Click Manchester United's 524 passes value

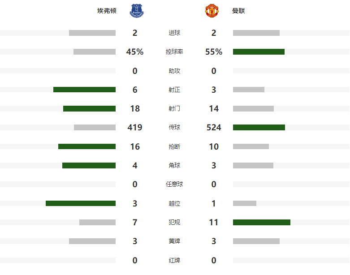[x=214, y=127]
